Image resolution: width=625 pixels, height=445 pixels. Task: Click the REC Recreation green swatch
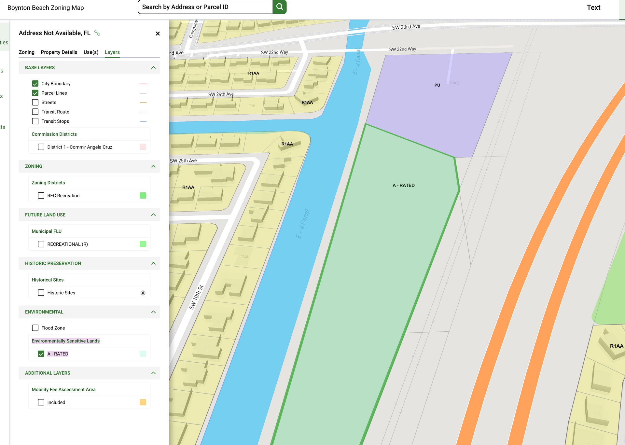pos(143,196)
